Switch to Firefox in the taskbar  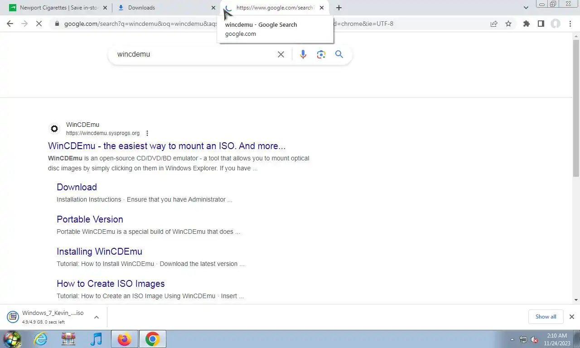click(124, 339)
